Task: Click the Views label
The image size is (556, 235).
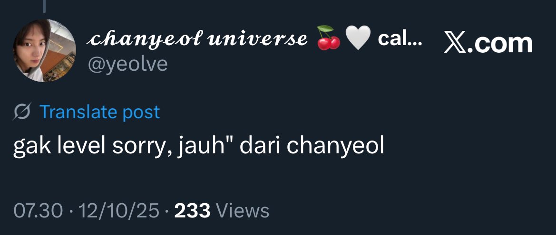Action: [243, 211]
